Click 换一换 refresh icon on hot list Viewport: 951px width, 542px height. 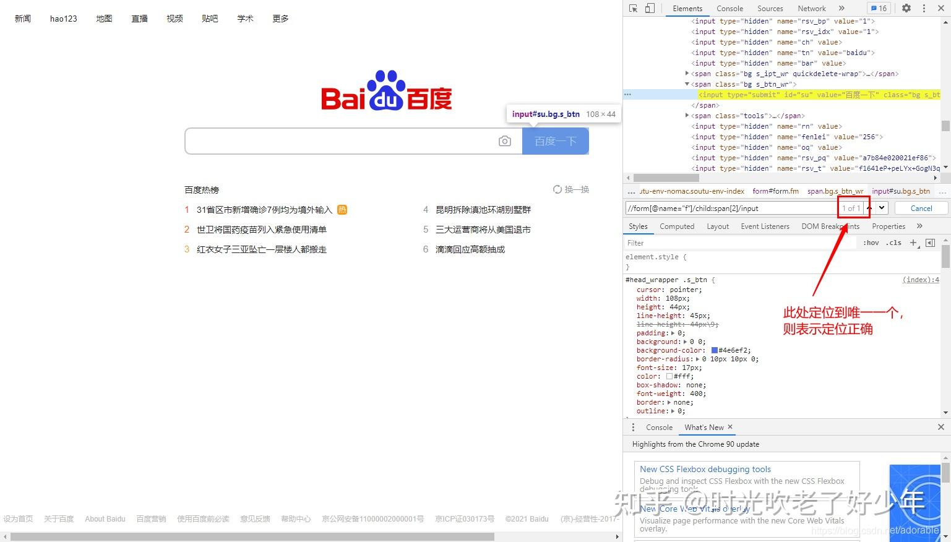[557, 189]
